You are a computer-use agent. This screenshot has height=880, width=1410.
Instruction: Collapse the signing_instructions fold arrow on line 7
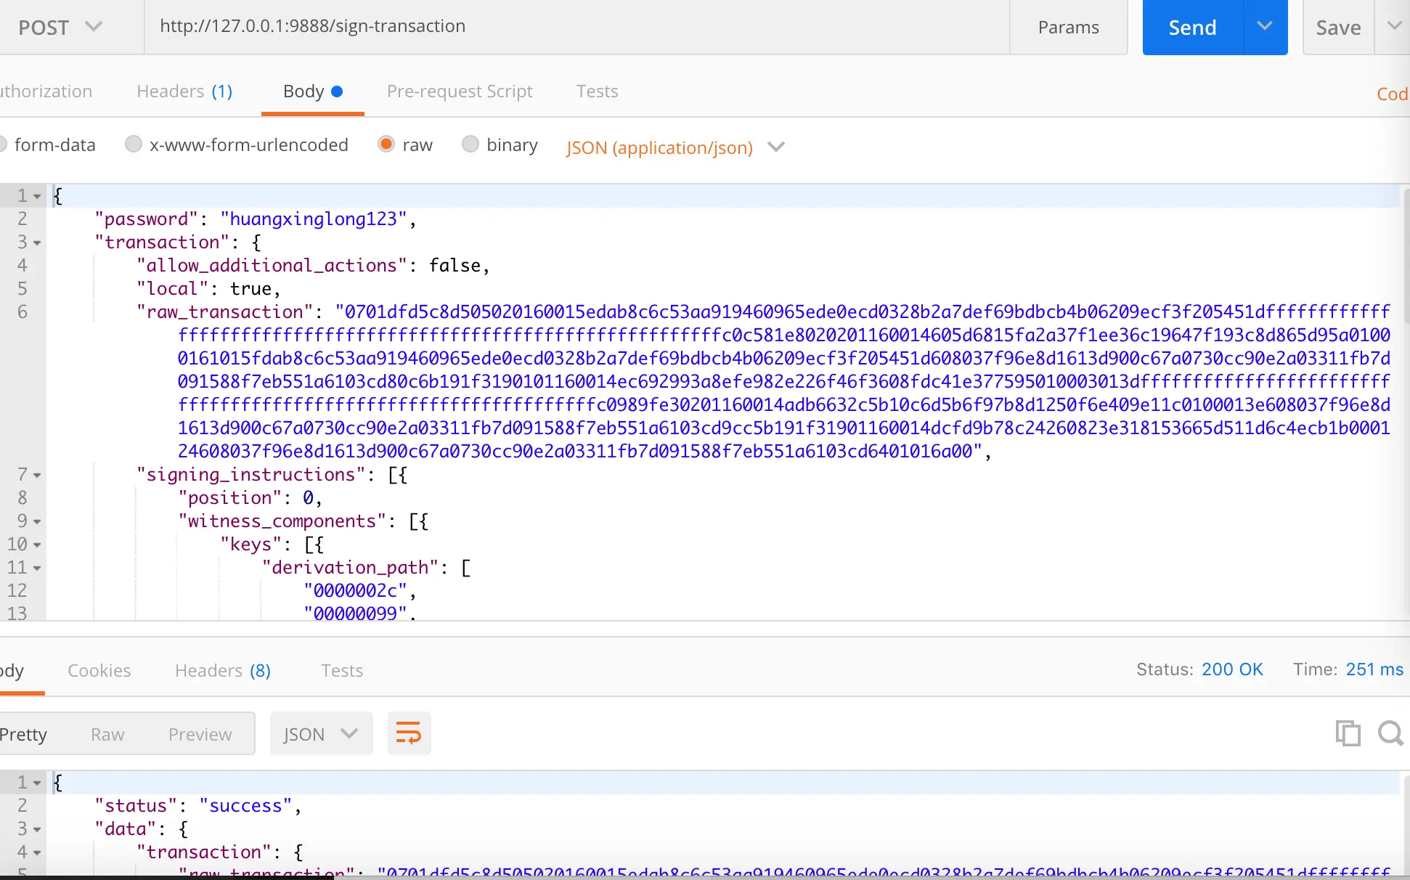click(37, 475)
